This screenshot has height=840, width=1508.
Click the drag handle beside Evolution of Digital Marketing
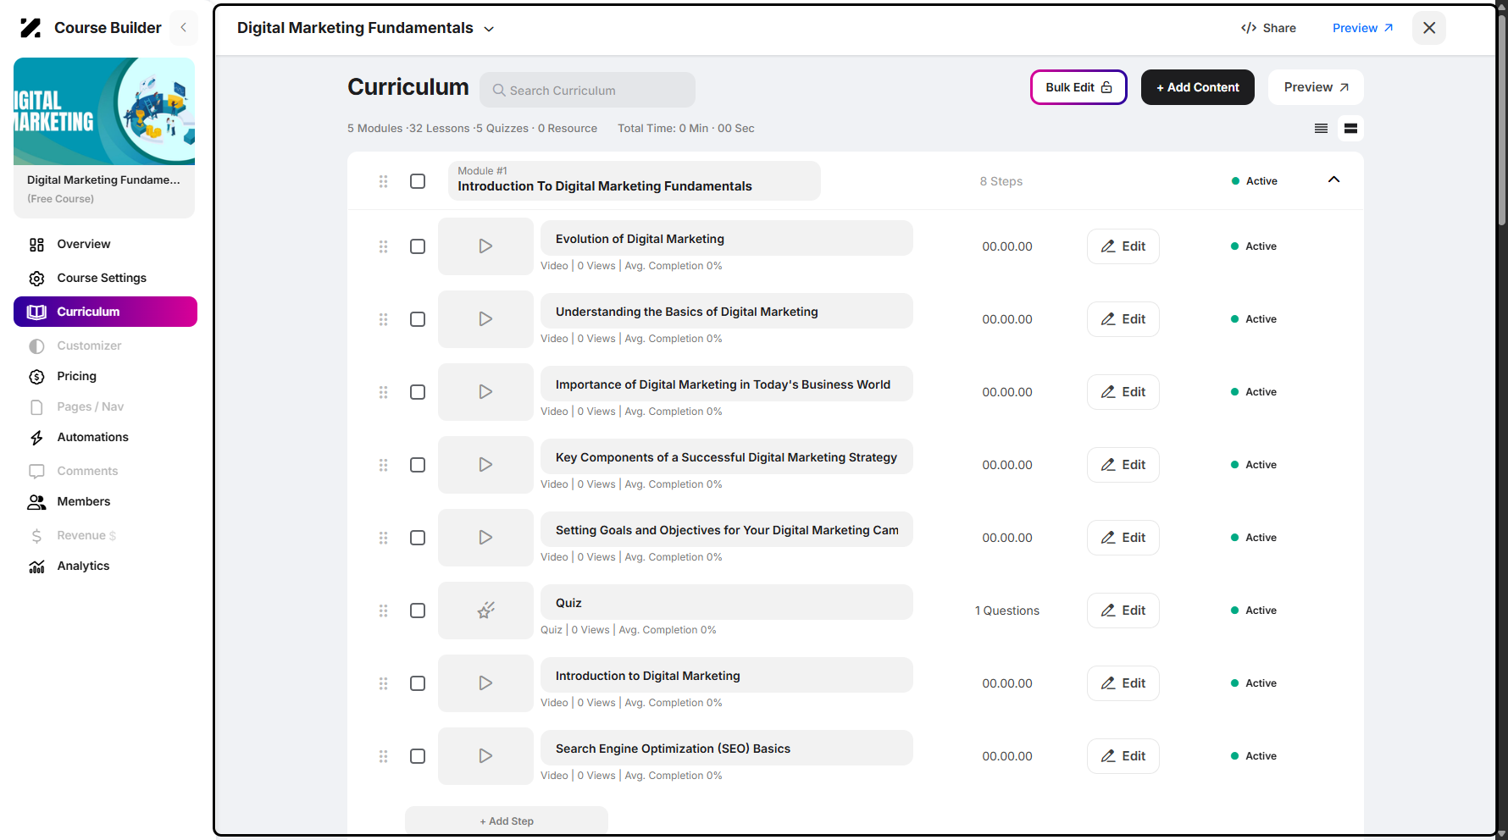384,246
